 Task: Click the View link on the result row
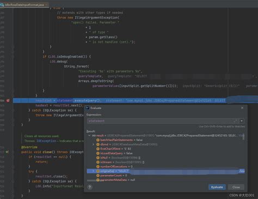pos(241,135)
